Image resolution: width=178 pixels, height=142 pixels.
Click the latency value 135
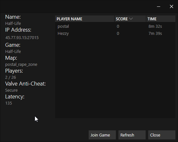click(9, 103)
